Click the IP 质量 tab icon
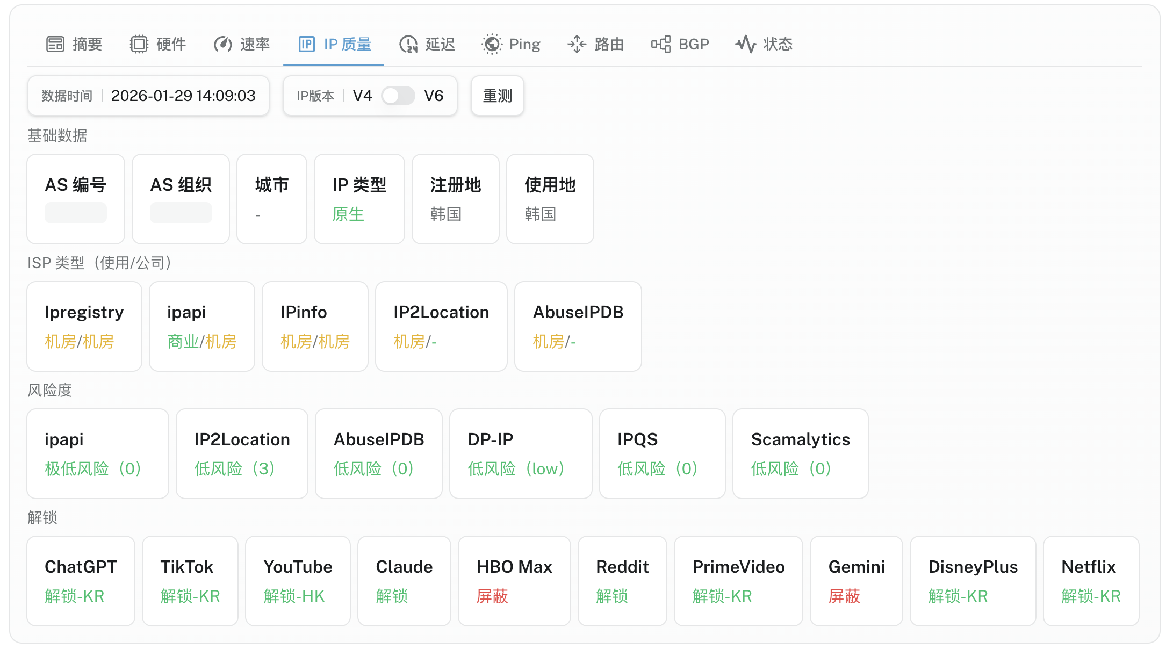Image resolution: width=1166 pixels, height=649 pixels. [307, 44]
